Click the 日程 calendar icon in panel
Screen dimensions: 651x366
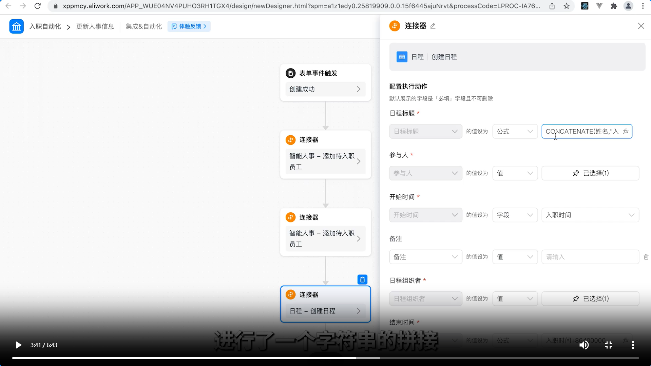coord(402,57)
